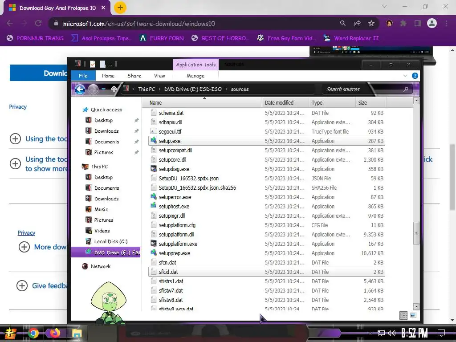Click the Application Tools contextual tab
This screenshot has width=456, height=342.
(196, 65)
